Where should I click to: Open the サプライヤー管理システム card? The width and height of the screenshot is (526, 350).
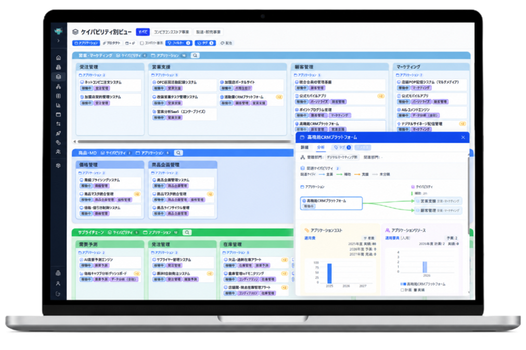(x=183, y=263)
